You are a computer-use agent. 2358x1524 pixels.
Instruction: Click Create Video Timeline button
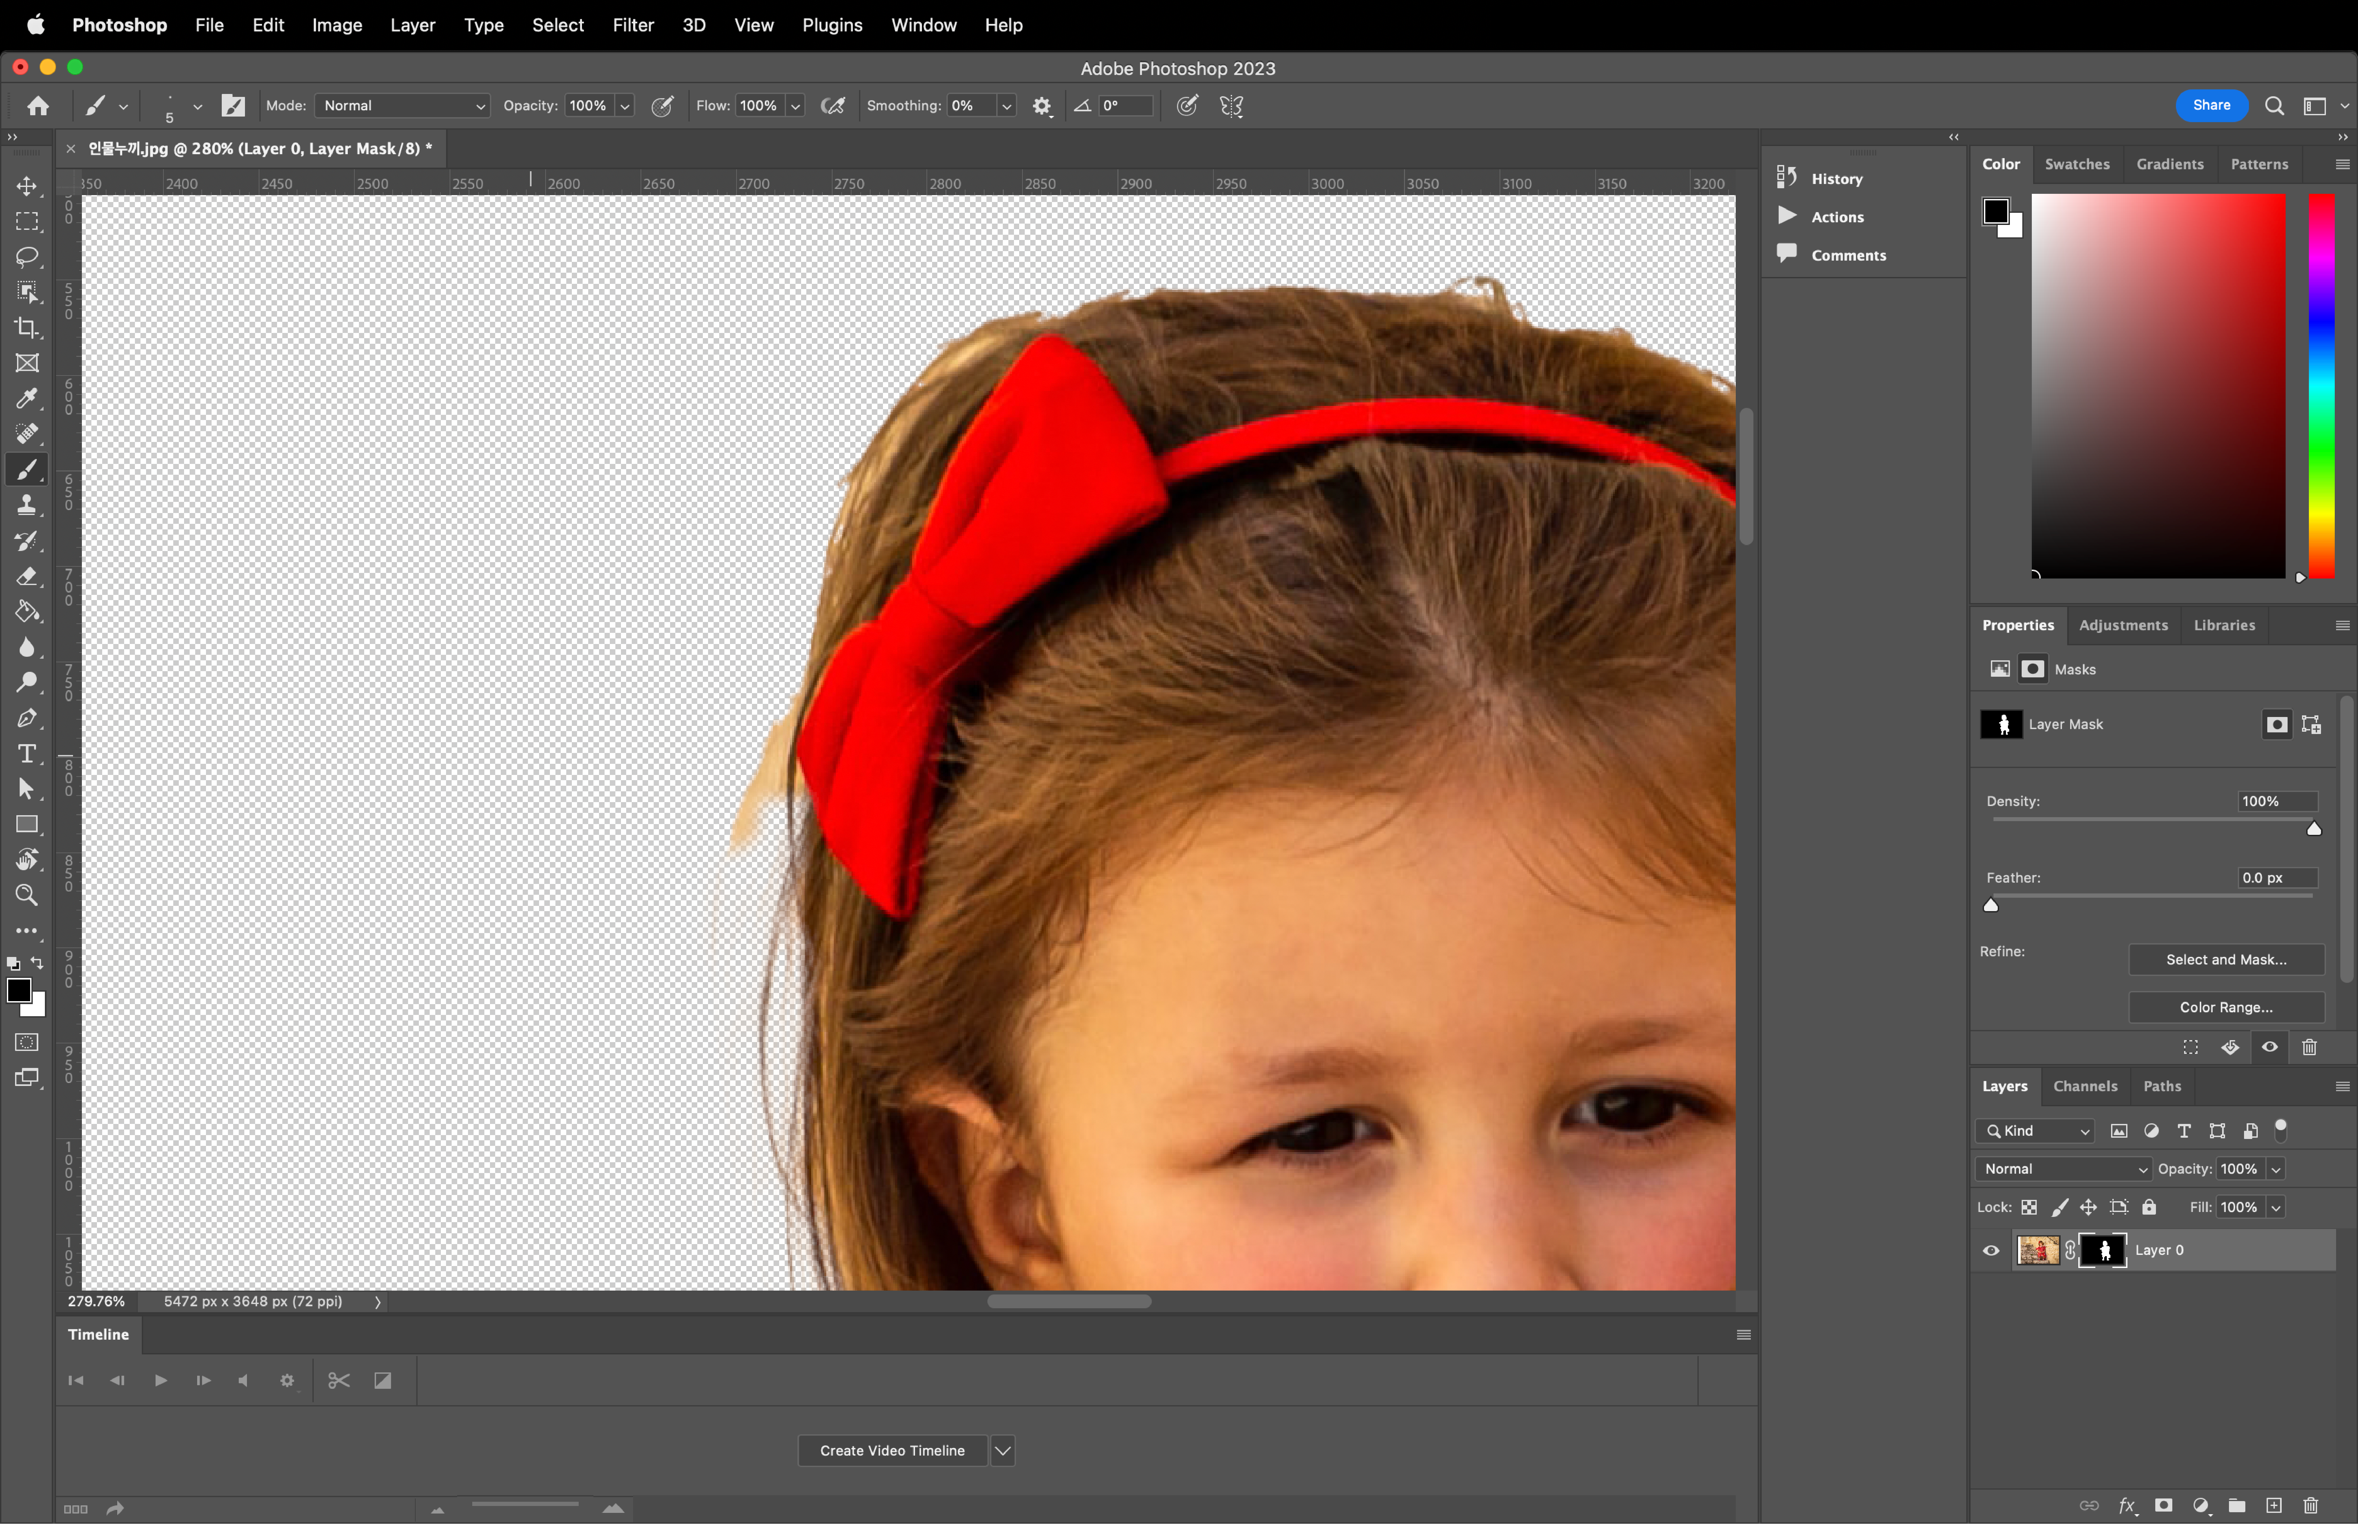pos(892,1451)
